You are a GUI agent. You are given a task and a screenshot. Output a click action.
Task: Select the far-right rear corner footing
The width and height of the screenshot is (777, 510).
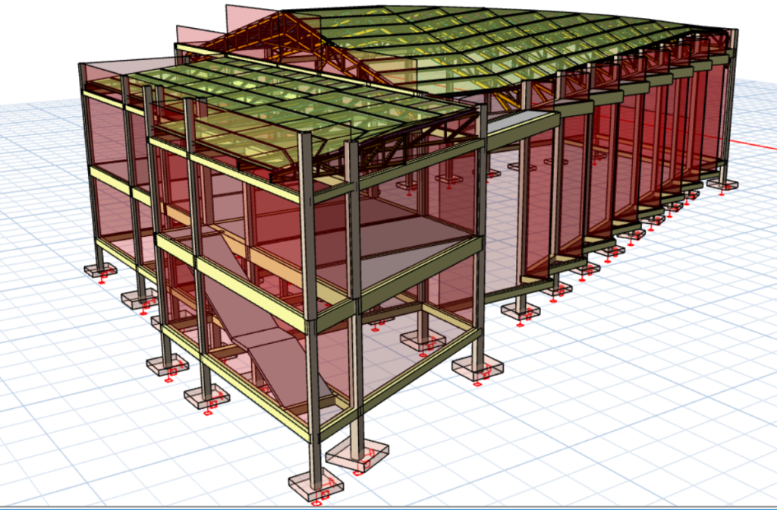coord(720,184)
